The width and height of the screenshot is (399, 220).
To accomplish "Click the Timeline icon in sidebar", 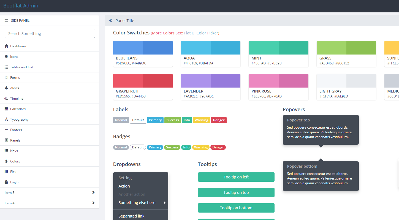I will (x=7, y=99).
